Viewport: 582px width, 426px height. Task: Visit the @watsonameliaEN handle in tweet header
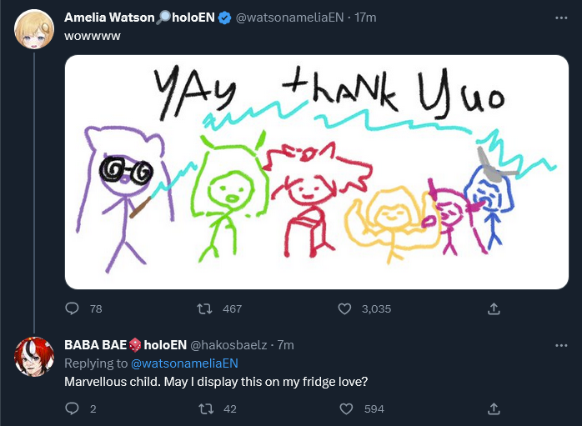(x=289, y=18)
